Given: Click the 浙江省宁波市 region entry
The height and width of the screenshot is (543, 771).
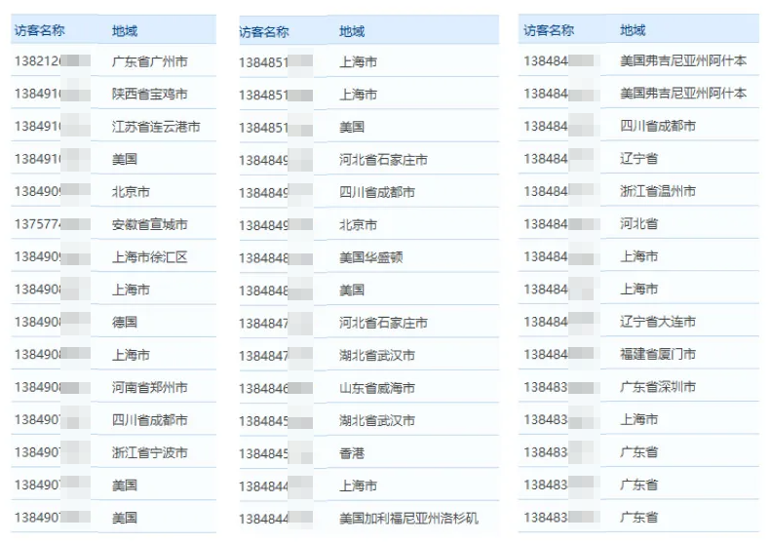Looking at the screenshot, I should point(149,452).
